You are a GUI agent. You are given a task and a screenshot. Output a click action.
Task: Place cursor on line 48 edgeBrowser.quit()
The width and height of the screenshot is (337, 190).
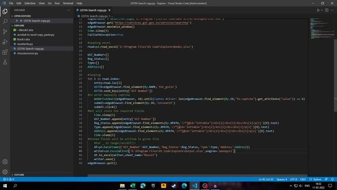pos(102,163)
